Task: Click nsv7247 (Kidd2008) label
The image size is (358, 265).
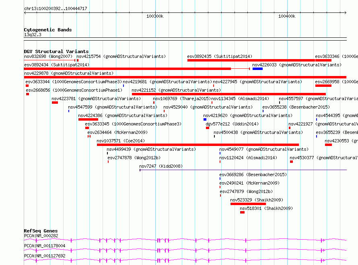Action: 161,166
